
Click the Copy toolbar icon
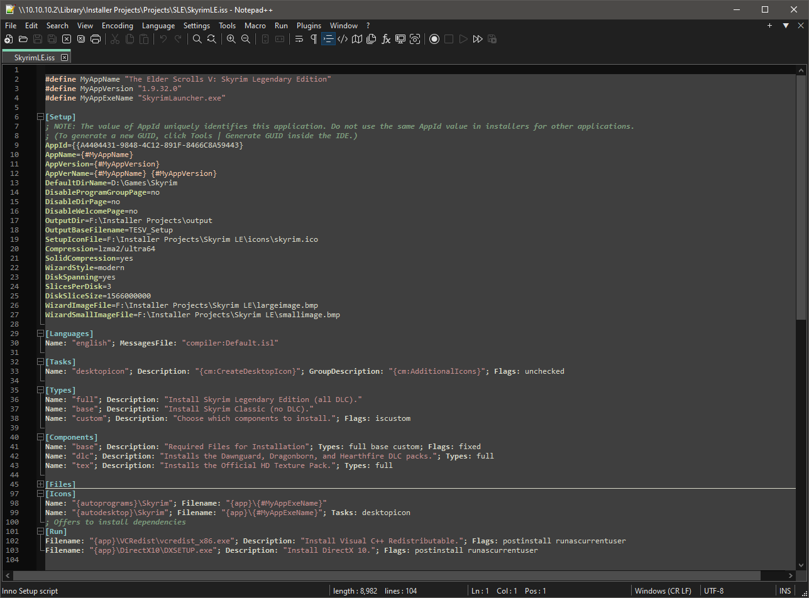(x=129, y=39)
